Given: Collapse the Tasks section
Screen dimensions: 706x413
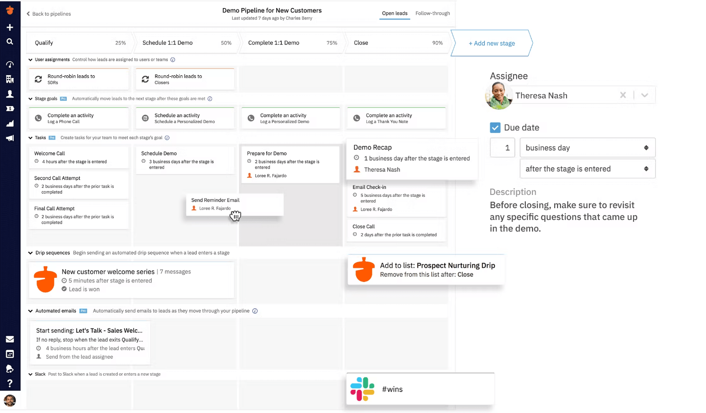Looking at the screenshot, I should point(30,138).
